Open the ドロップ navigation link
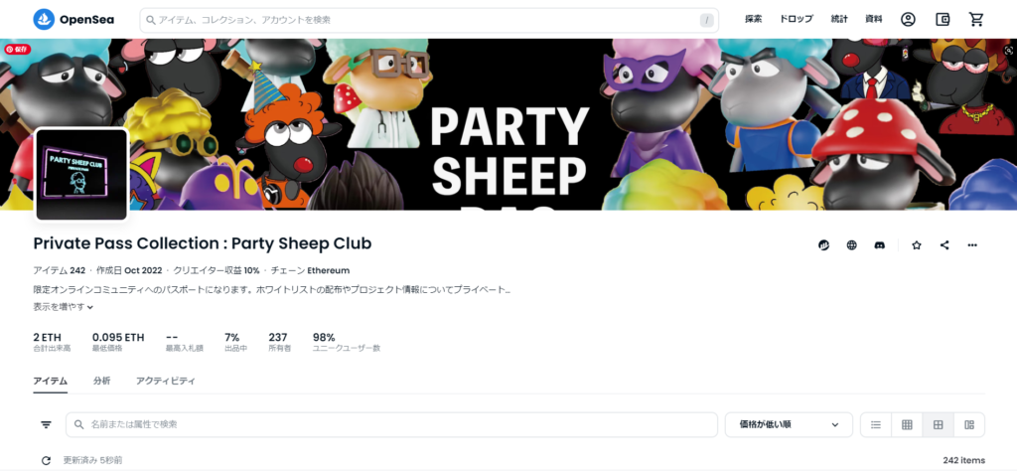Screen dimensions: 1017x472 tap(797, 20)
